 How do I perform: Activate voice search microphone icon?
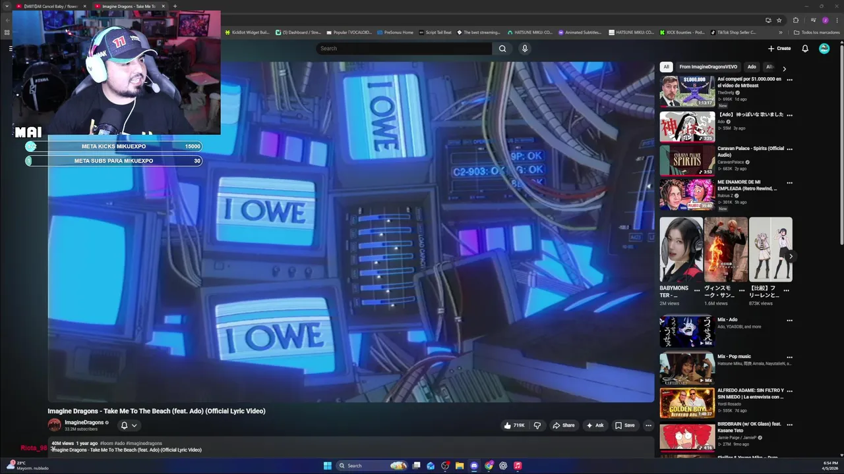pos(525,48)
